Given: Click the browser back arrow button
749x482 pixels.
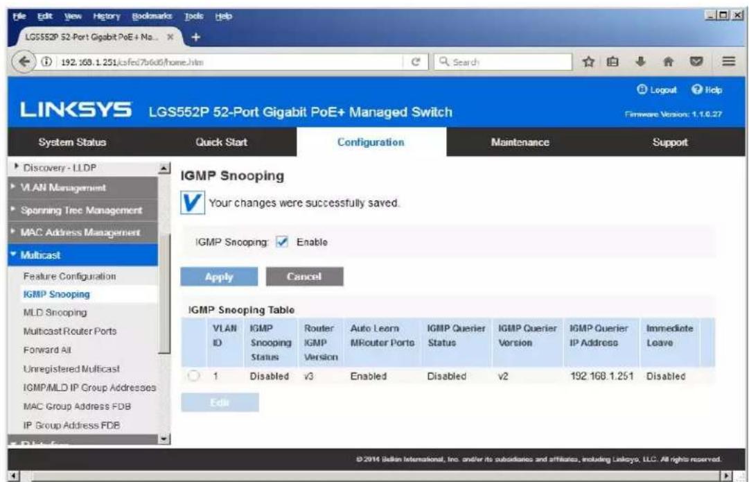Looking at the screenshot, I should click(24, 62).
